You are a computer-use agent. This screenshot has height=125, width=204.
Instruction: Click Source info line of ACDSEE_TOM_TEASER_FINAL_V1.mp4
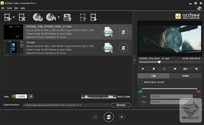pyautogui.click(x=60, y=30)
